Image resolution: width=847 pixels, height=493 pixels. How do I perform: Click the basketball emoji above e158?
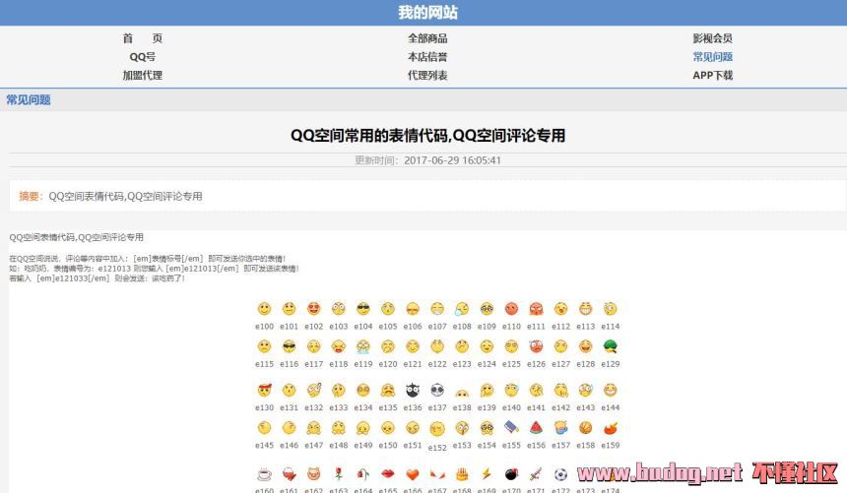click(586, 428)
